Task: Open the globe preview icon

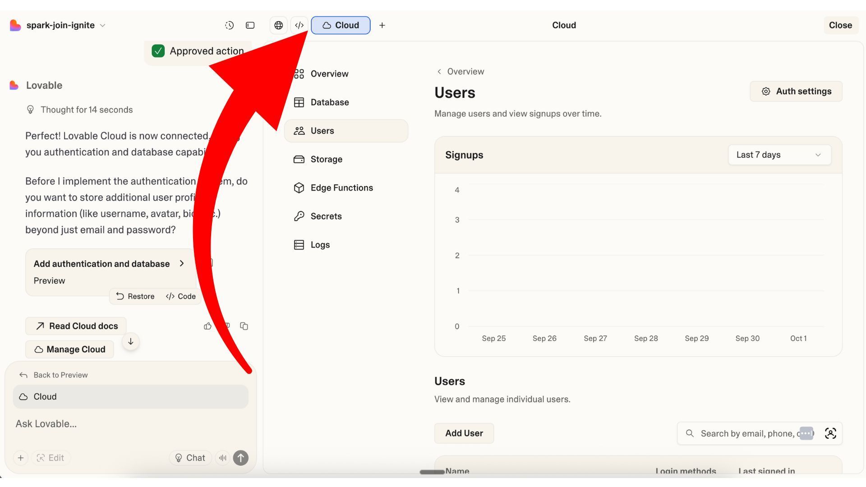Action: (x=278, y=26)
